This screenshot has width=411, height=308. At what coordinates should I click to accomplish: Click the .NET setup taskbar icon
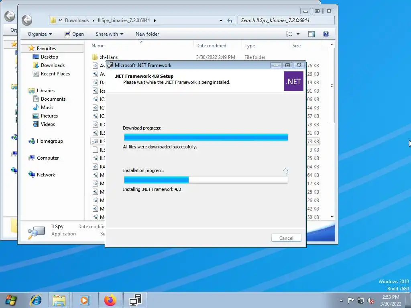click(136, 300)
